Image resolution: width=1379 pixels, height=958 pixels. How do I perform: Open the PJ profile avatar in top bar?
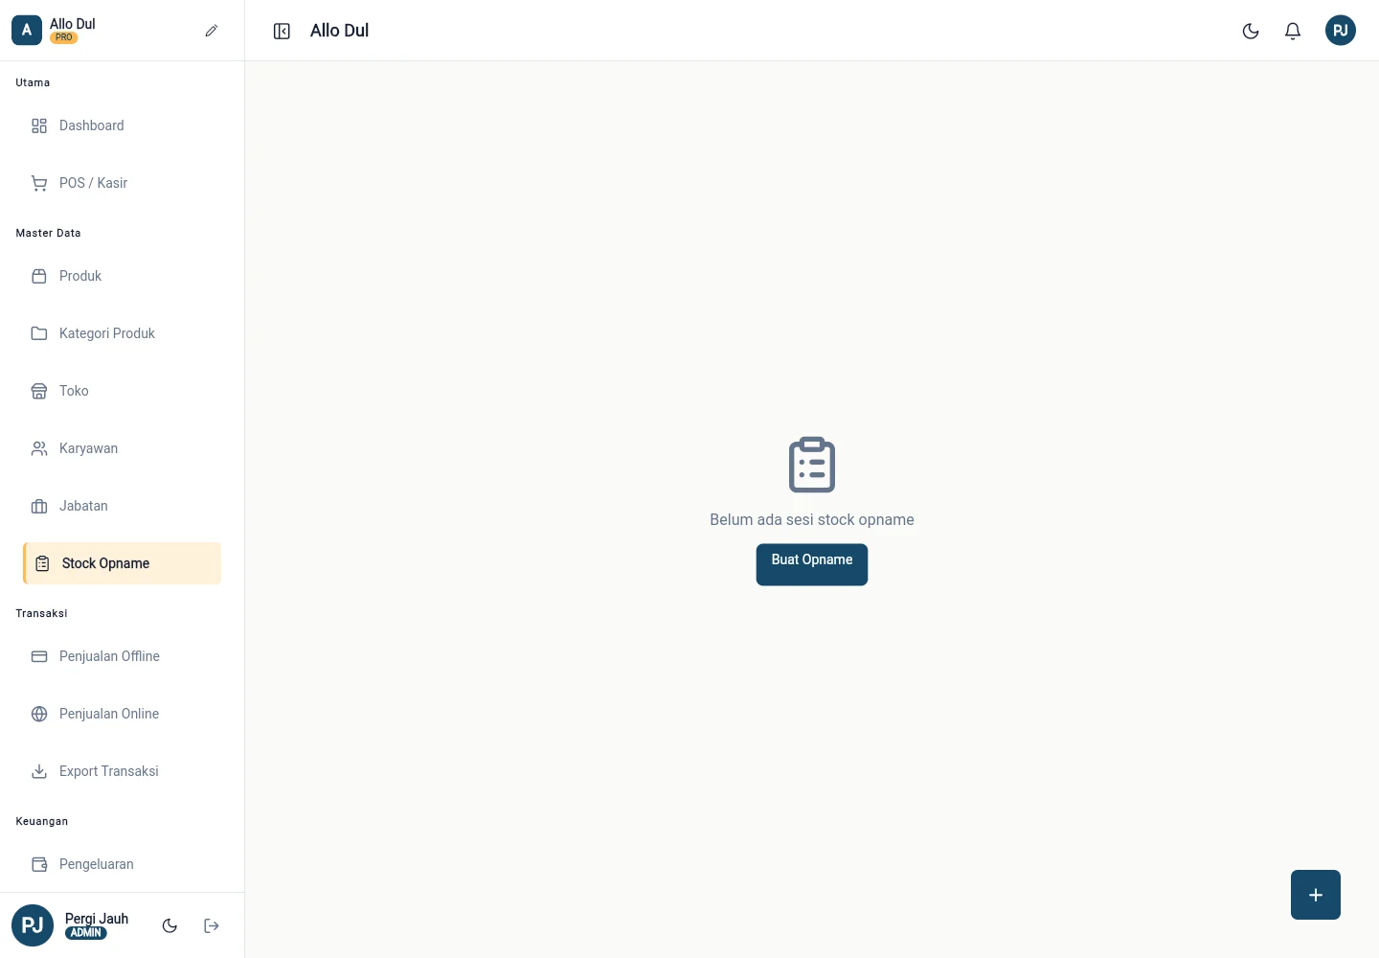1341,31
